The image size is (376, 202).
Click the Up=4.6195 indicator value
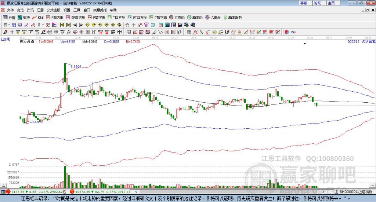(68, 41)
